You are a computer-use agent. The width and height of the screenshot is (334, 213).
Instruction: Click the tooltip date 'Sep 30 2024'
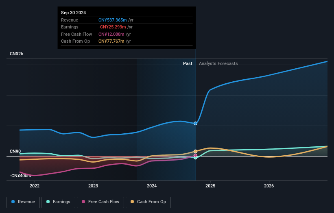74,13
